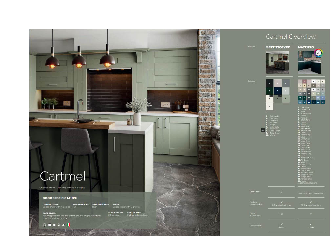Click the second round badge icon in footer

(49, 225)
